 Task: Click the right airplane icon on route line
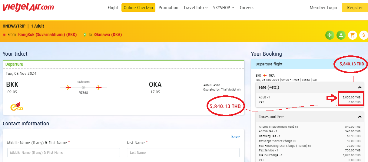99,88
